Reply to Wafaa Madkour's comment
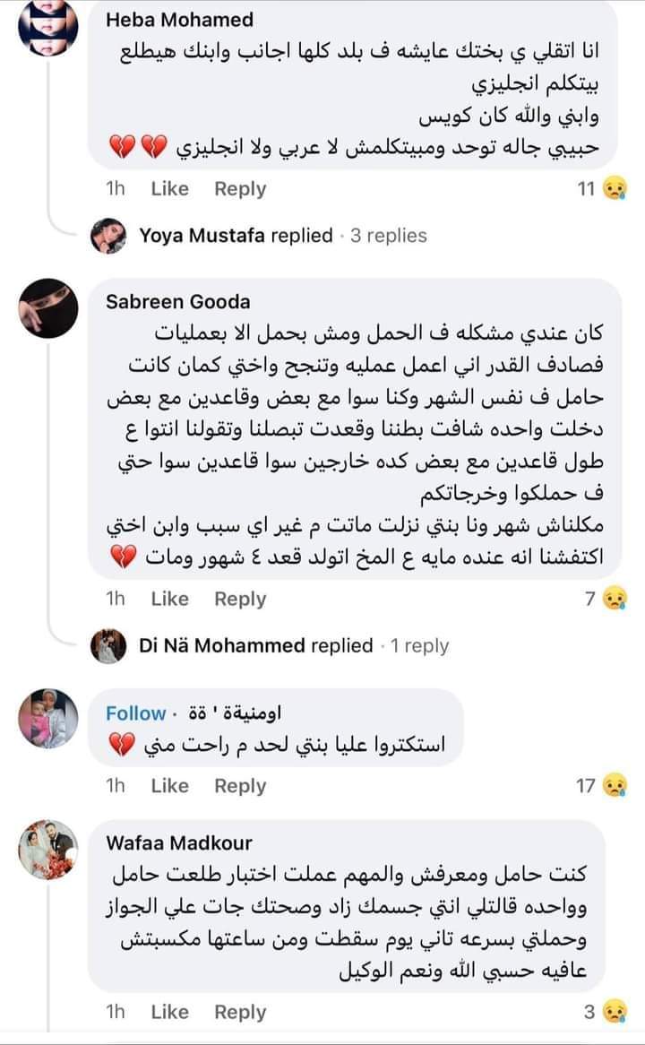The width and height of the screenshot is (645, 1045). click(240, 1013)
